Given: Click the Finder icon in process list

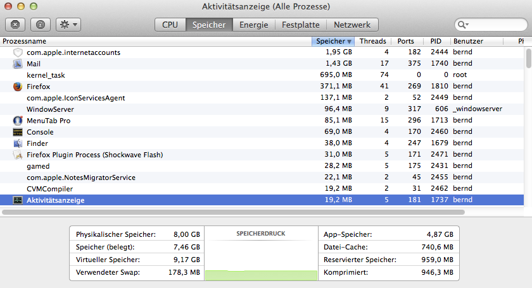Looking at the screenshot, I should tap(18, 143).
